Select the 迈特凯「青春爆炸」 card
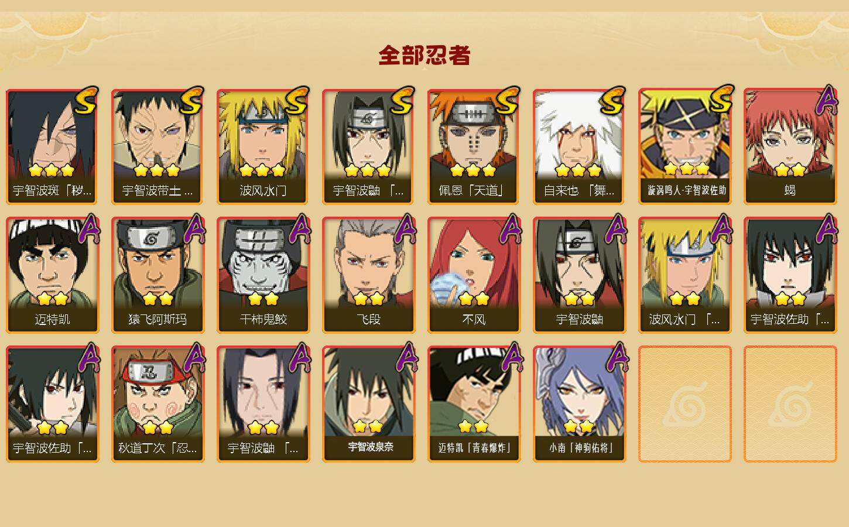Viewport: 849px width, 527px height. 474,404
